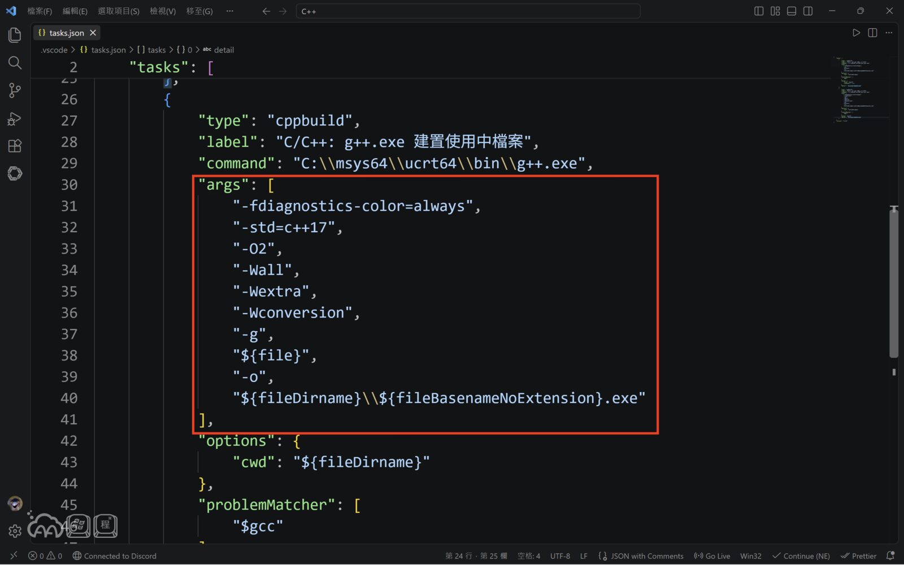Image resolution: width=904 pixels, height=565 pixels.
Task: Open the editor More Actions ellipsis
Action: tap(889, 33)
